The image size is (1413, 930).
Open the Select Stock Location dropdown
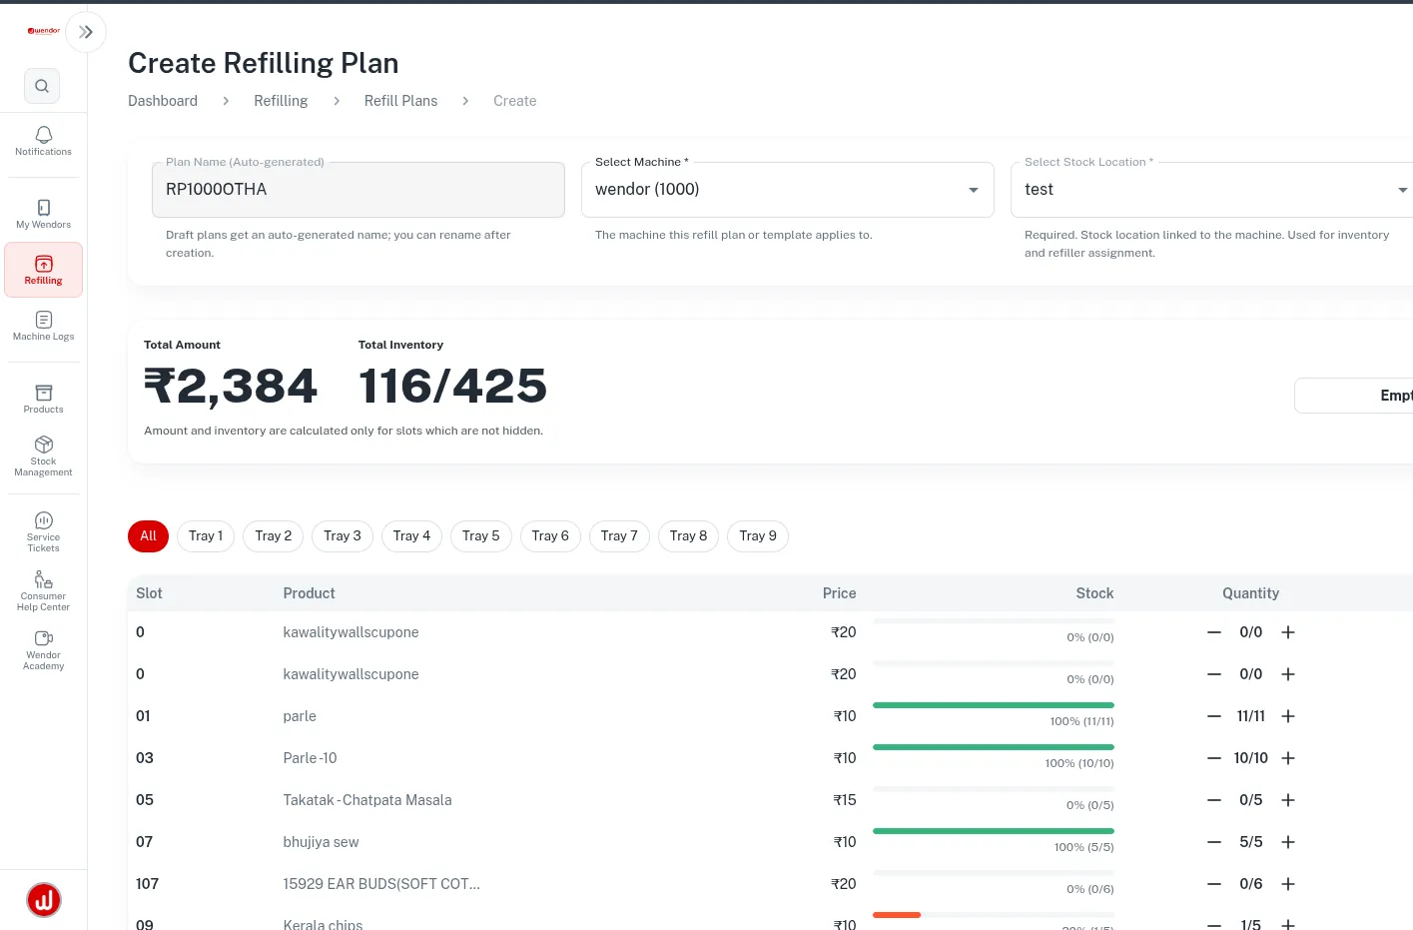point(1212,190)
